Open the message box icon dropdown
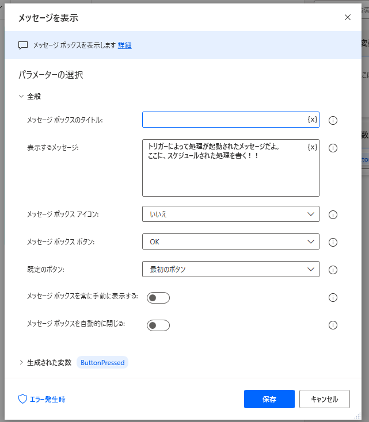 tap(230, 214)
